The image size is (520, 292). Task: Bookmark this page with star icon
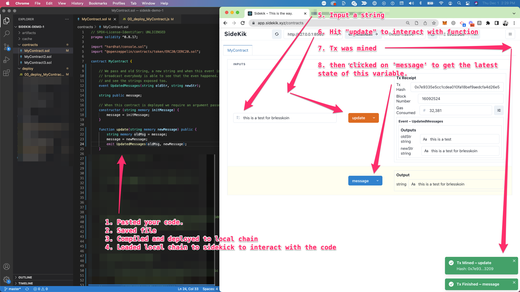[x=434, y=23]
